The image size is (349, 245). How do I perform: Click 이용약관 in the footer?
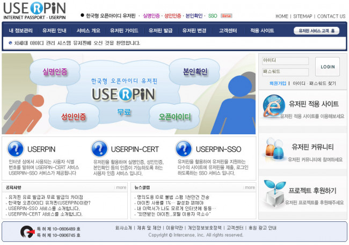click(174, 228)
